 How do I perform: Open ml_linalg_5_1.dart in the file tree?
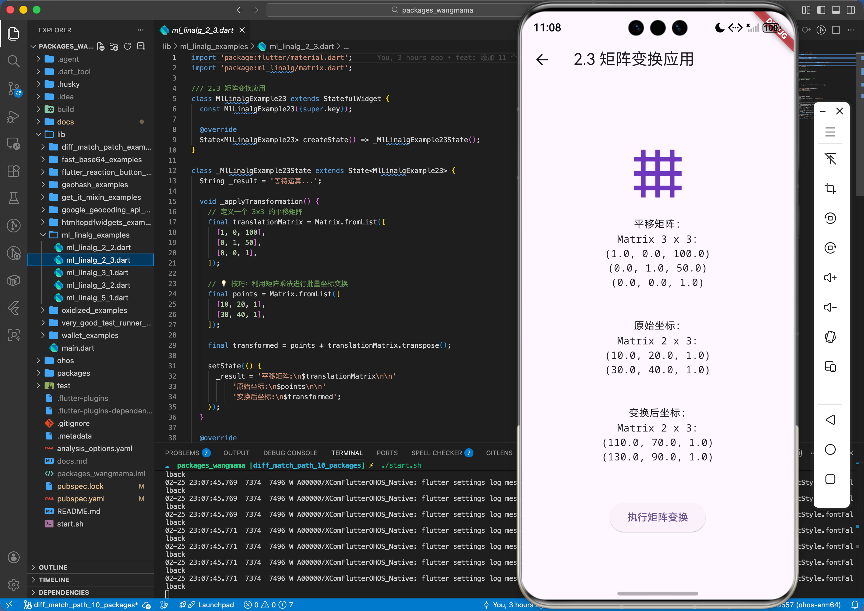pyautogui.click(x=97, y=298)
